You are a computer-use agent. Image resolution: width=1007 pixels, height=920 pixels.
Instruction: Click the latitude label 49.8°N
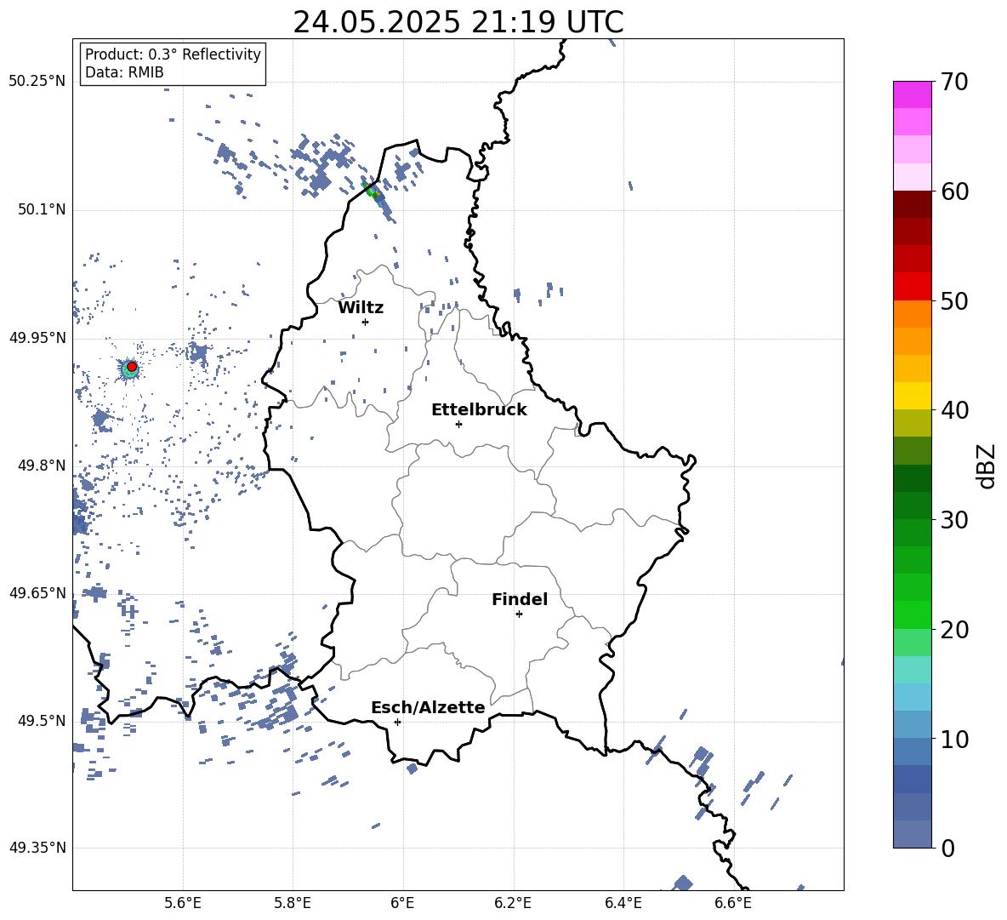tap(42, 466)
